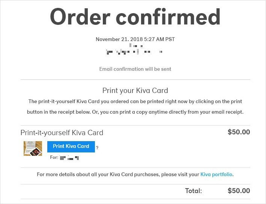Select the Order confirmed heading
Image resolution: width=266 pixels, height=204 pixels.
[x=135, y=17]
